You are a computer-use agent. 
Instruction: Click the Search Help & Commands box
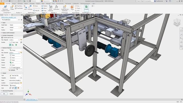(144, 1)
